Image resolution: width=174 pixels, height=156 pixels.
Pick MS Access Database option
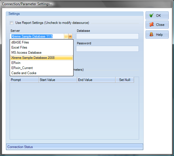[x=41, y=53]
